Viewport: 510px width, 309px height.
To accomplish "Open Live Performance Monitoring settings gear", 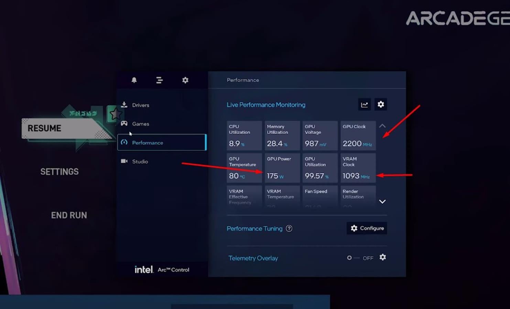I will (x=381, y=104).
